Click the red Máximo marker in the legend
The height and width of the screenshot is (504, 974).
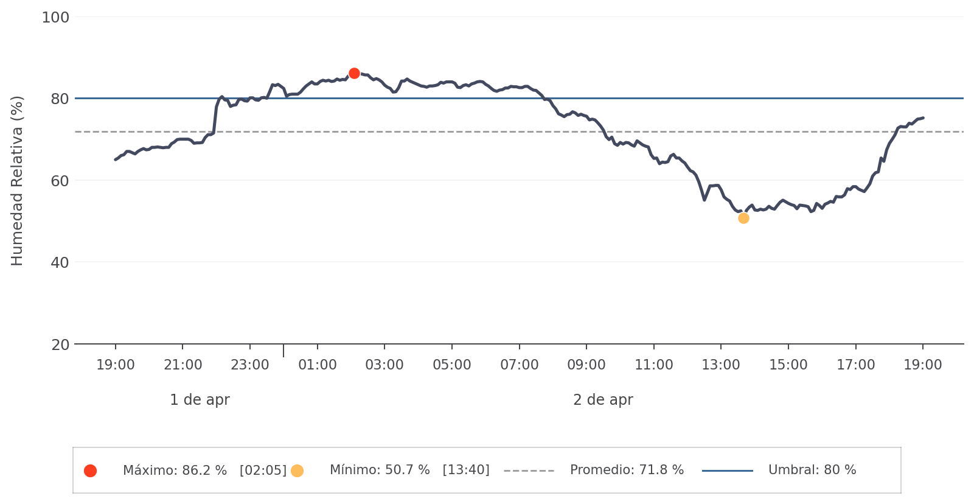[x=91, y=471]
